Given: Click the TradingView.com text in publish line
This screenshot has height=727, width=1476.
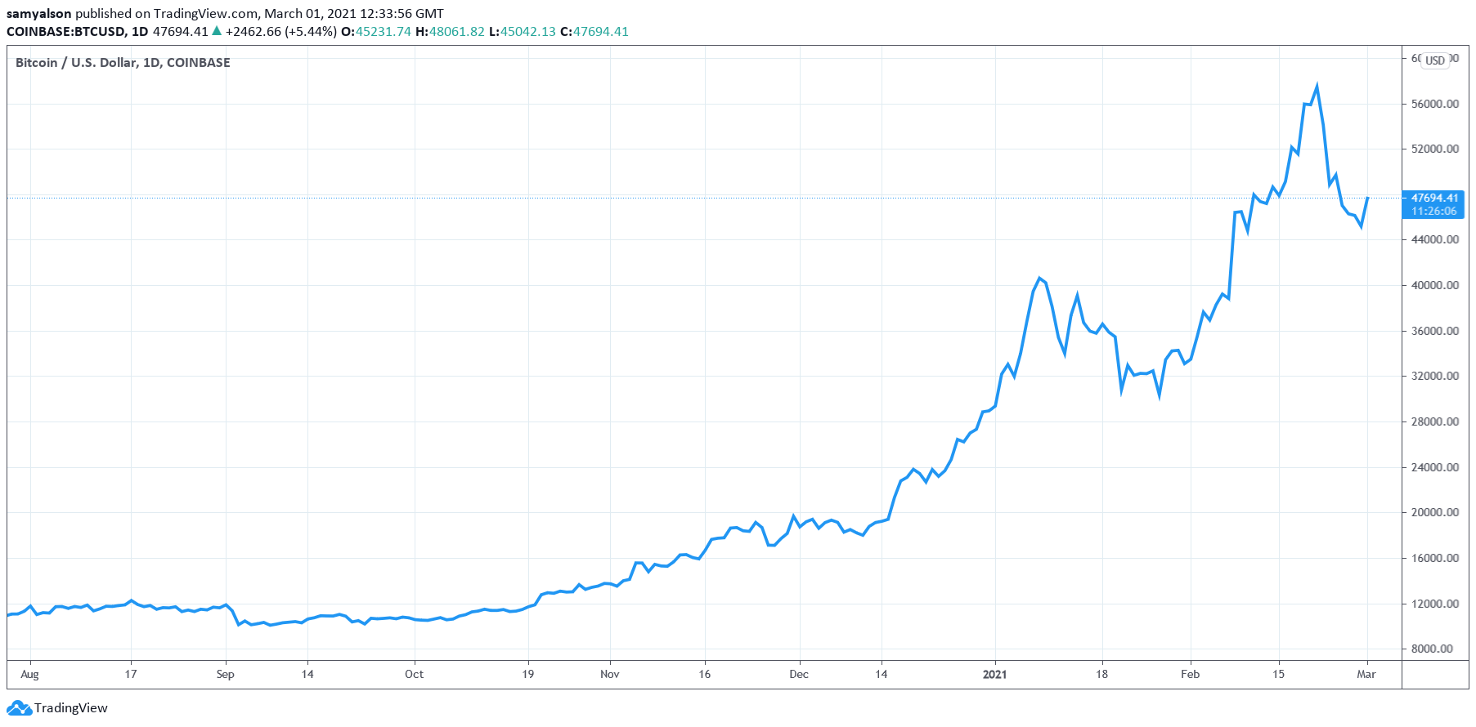Looking at the screenshot, I should [x=206, y=14].
